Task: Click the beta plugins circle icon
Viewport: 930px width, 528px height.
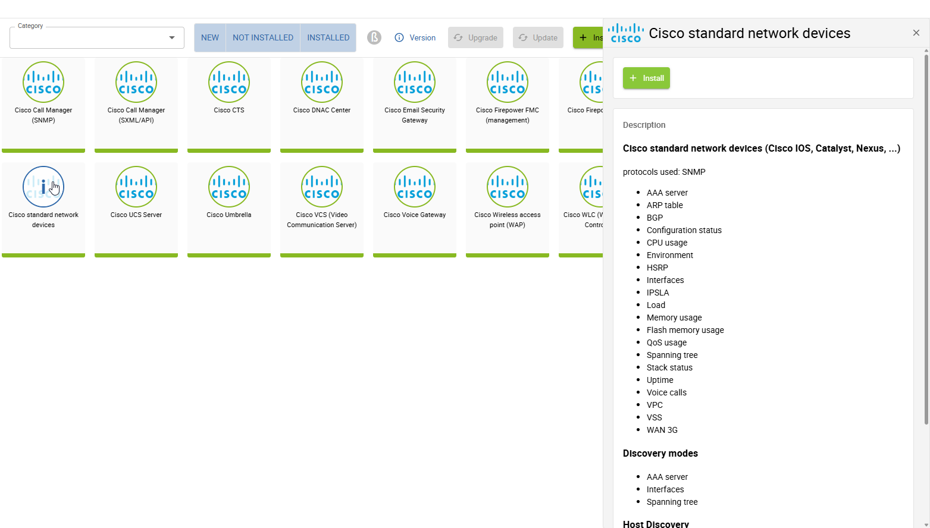Action: click(x=374, y=37)
